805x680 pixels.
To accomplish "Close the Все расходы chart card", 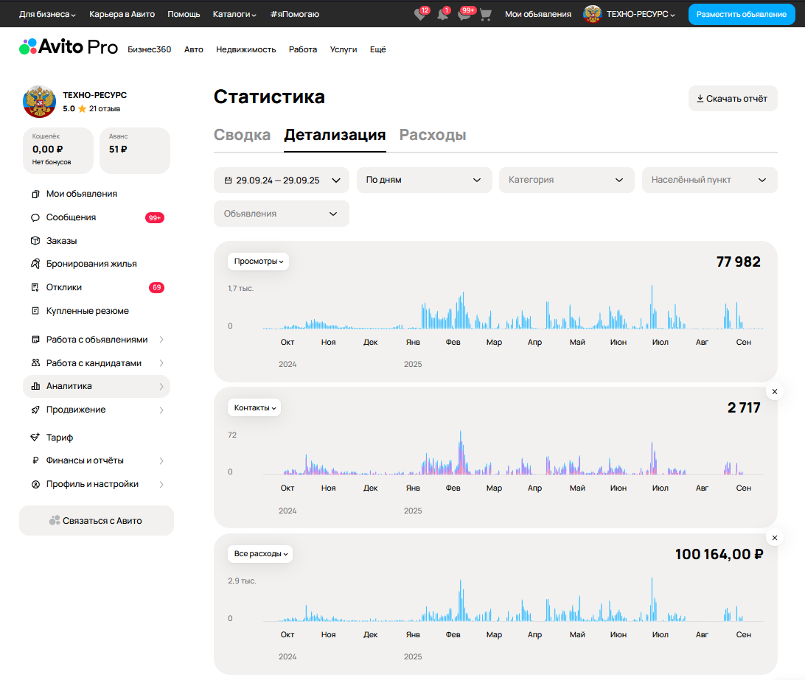I will (774, 538).
